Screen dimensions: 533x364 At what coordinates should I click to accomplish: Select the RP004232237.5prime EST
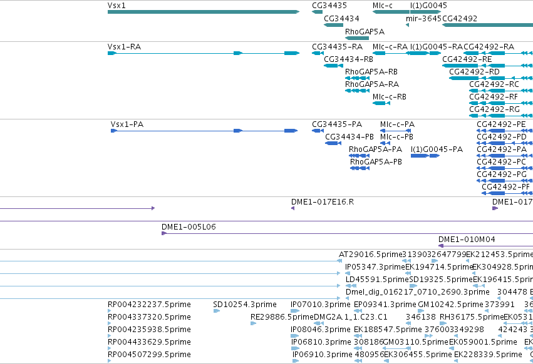[x=109, y=311]
